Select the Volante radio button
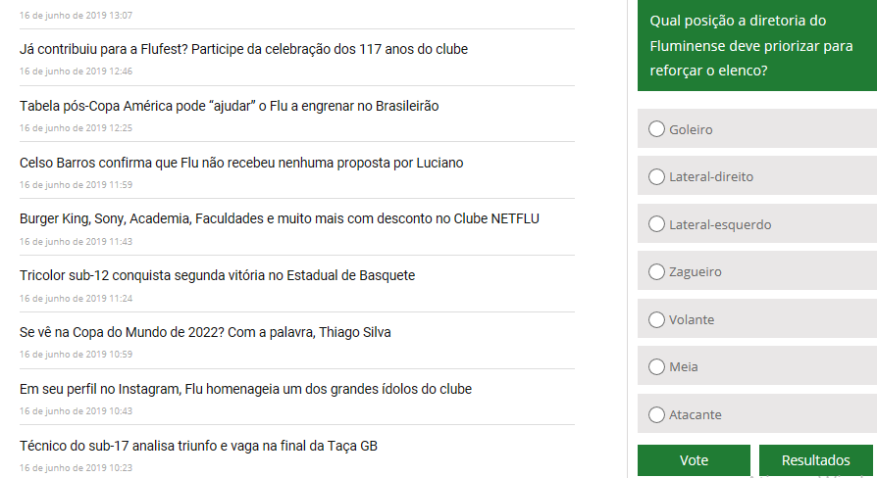The height and width of the screenshot is (478, 877). click(656, 319)
